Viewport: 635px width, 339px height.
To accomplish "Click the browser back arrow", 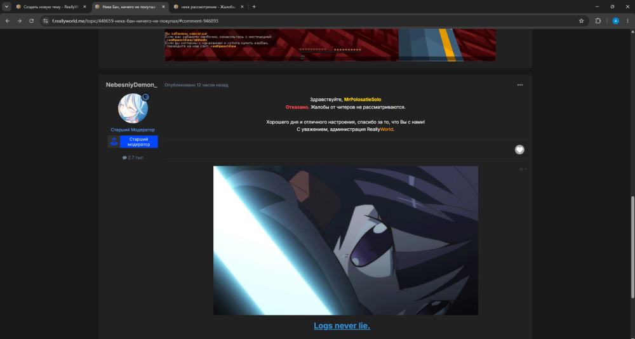I will coord(7,21).
